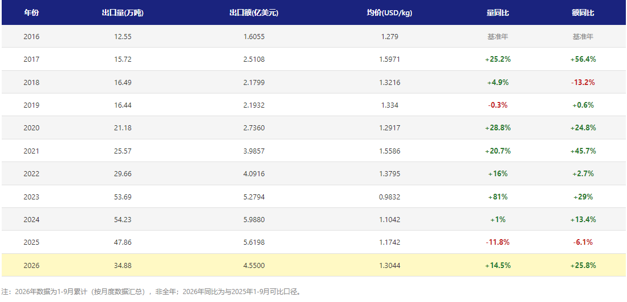This screenshot has height=302, width=627.
Task: Click average price 1.1042
Action: 389,219
